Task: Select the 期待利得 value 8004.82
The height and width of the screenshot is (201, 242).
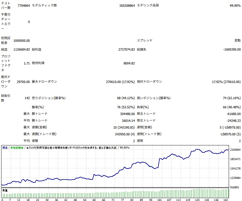Action: [x=129, y=63]
